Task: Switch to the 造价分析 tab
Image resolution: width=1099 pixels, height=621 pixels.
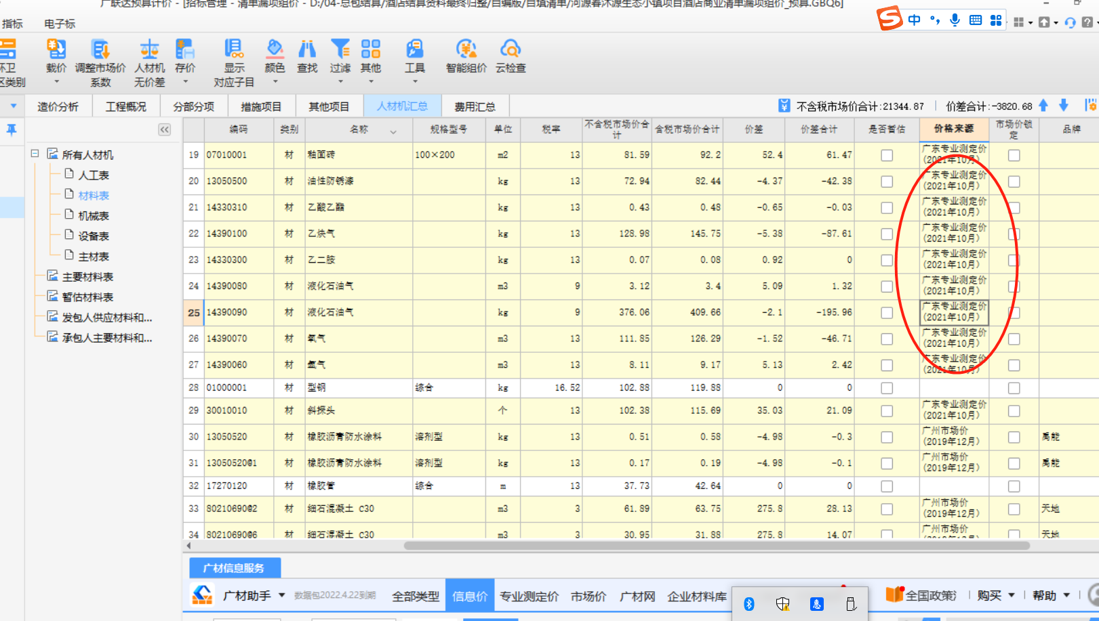Action: click(58, 106)
